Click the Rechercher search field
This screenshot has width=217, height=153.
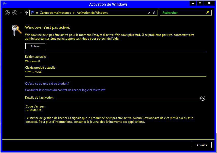tap(186, 13)
